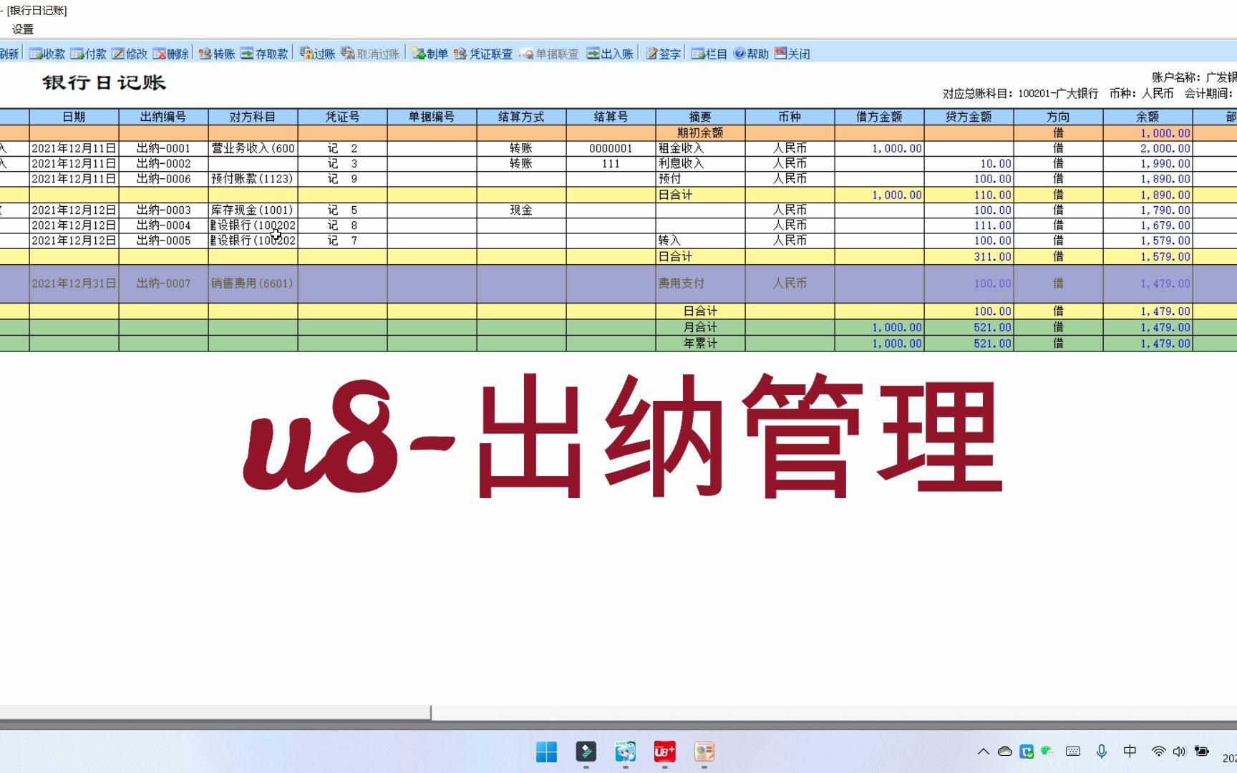
Task: Click the 收款 (receipt) toolbar icon
Action: tap(47, 54)
